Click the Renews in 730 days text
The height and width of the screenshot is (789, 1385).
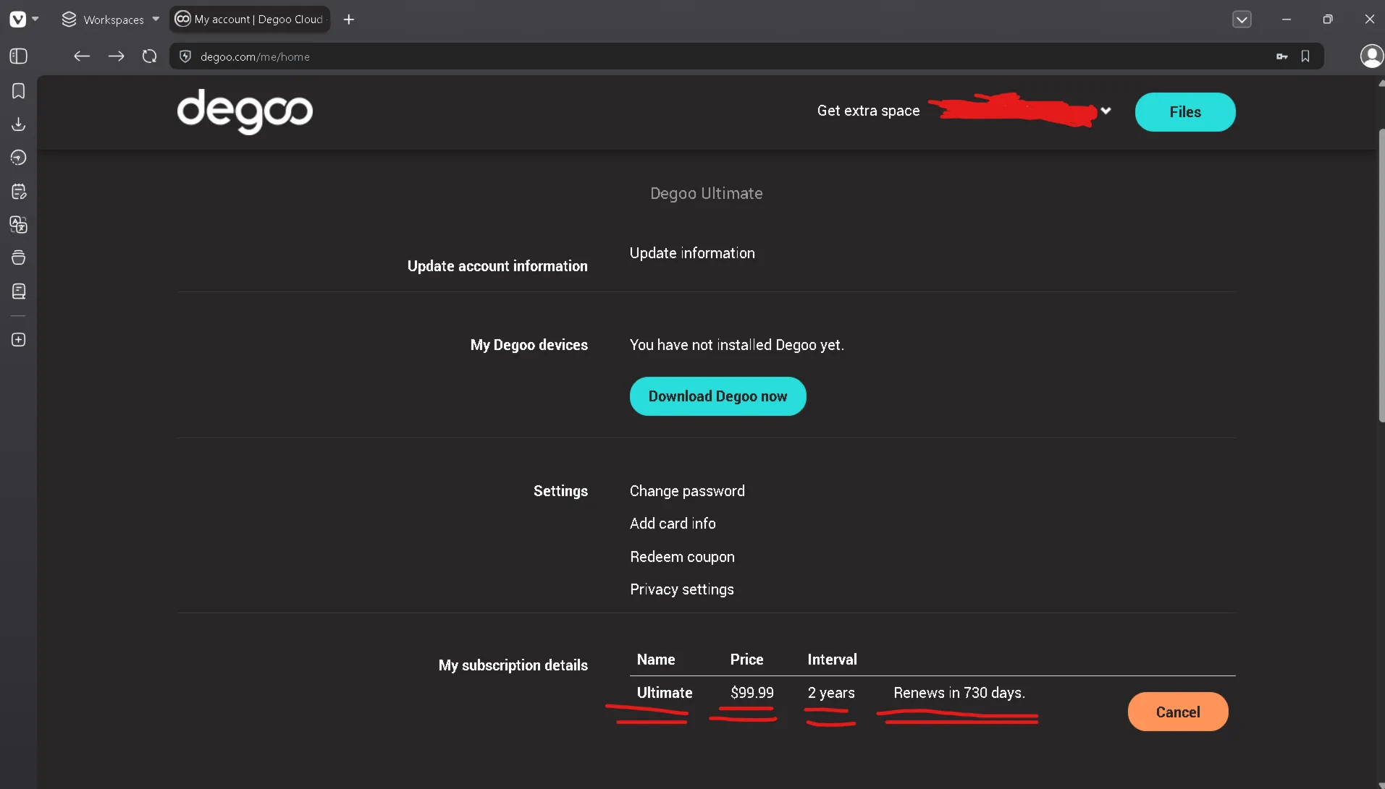(x=959, y=693)
